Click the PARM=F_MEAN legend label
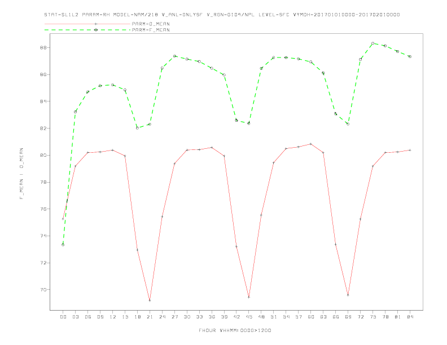Image resolution: width=447 pixels, height=345 pixels. (151, 30)
